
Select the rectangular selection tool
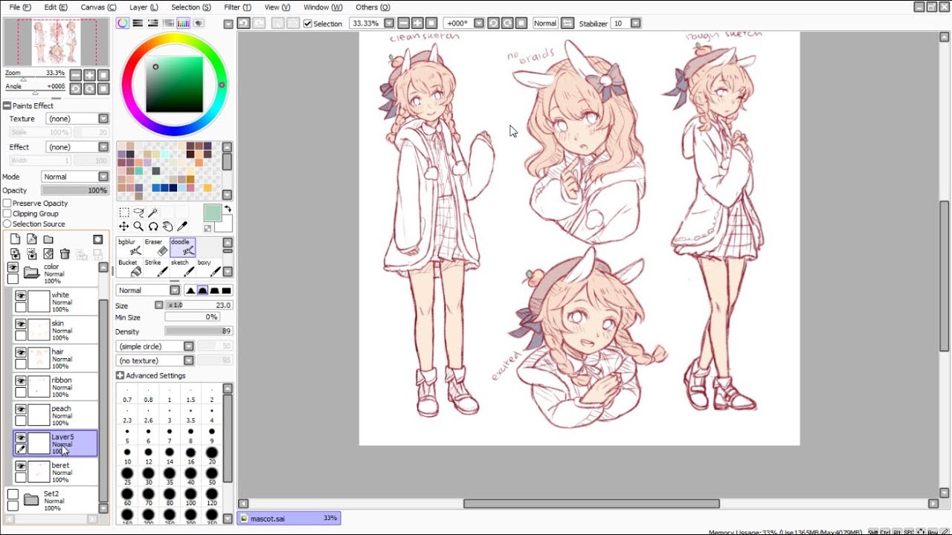[124, 213]
